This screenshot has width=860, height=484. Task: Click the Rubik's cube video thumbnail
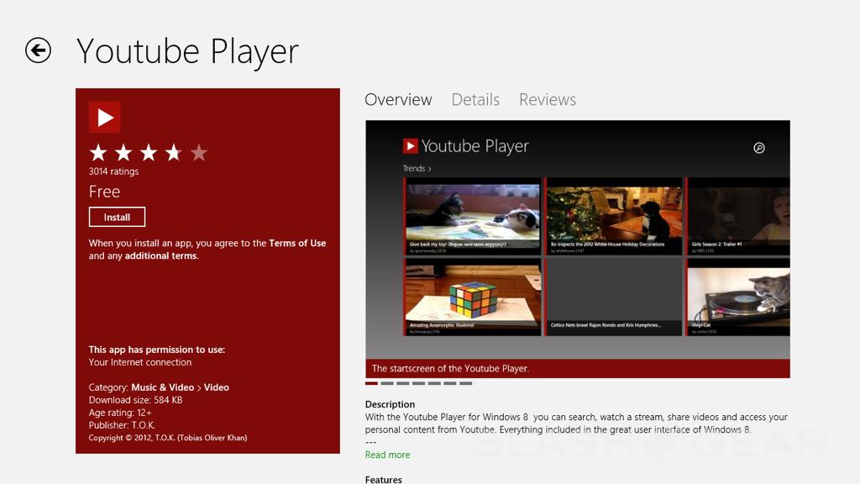pos(473,297)
